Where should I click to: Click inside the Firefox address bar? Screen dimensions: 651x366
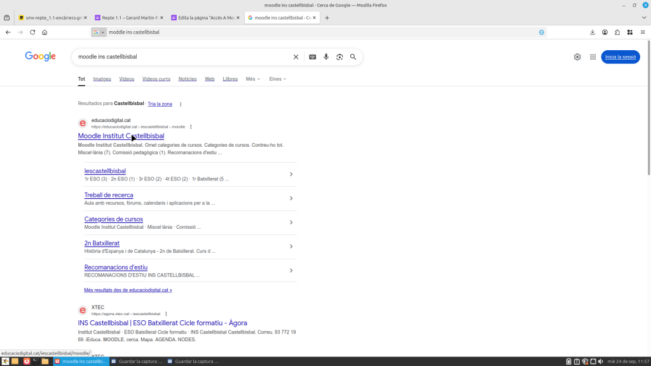318,32
